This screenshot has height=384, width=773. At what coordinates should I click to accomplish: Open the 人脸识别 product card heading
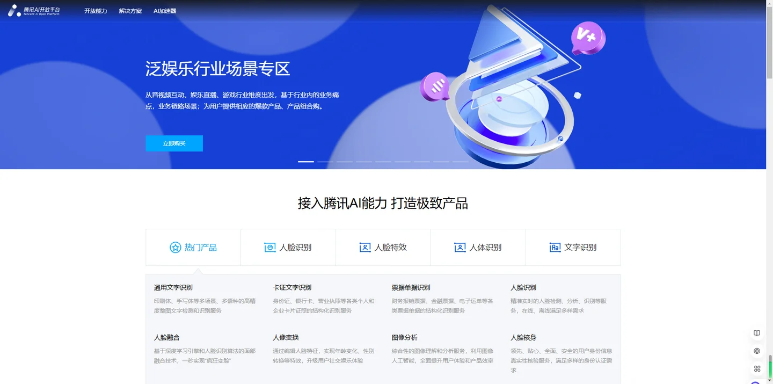tap(523, 288)
